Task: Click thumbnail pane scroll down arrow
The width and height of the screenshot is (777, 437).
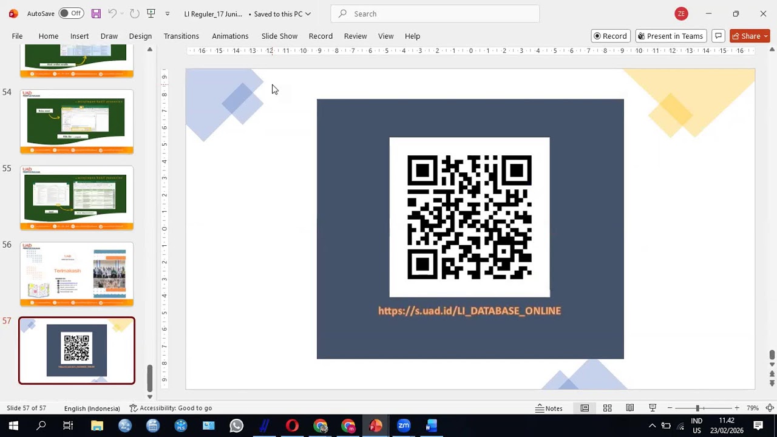Action: pyautogui.click(x=150, y=396)
